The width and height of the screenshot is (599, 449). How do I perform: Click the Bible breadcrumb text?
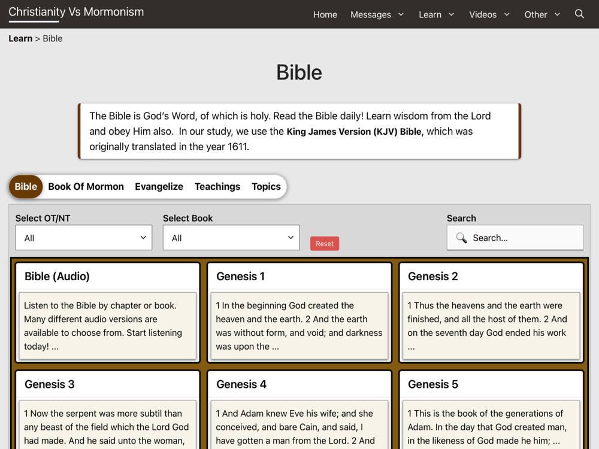pyautogui.click(x=52, y=38)
